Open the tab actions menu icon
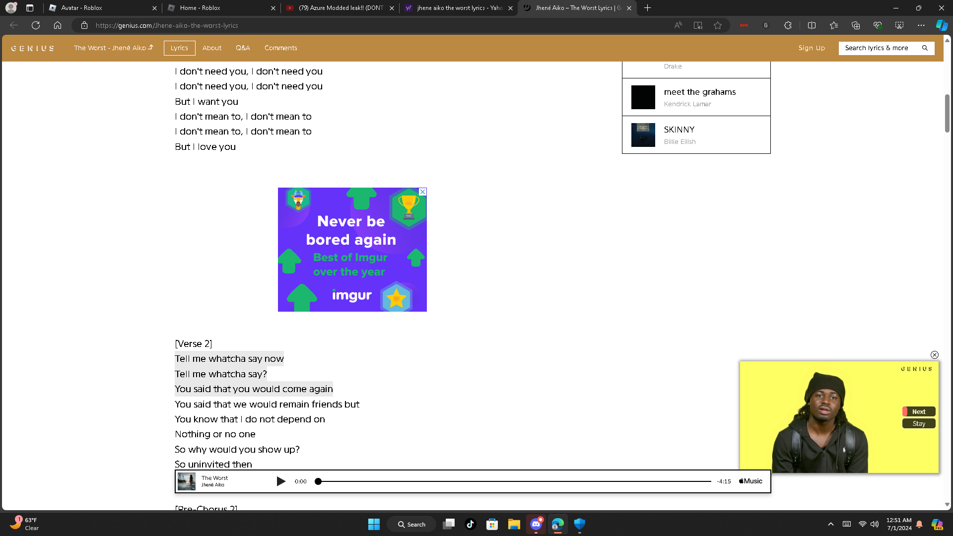The image size is (953, 536). coord(30,8)
